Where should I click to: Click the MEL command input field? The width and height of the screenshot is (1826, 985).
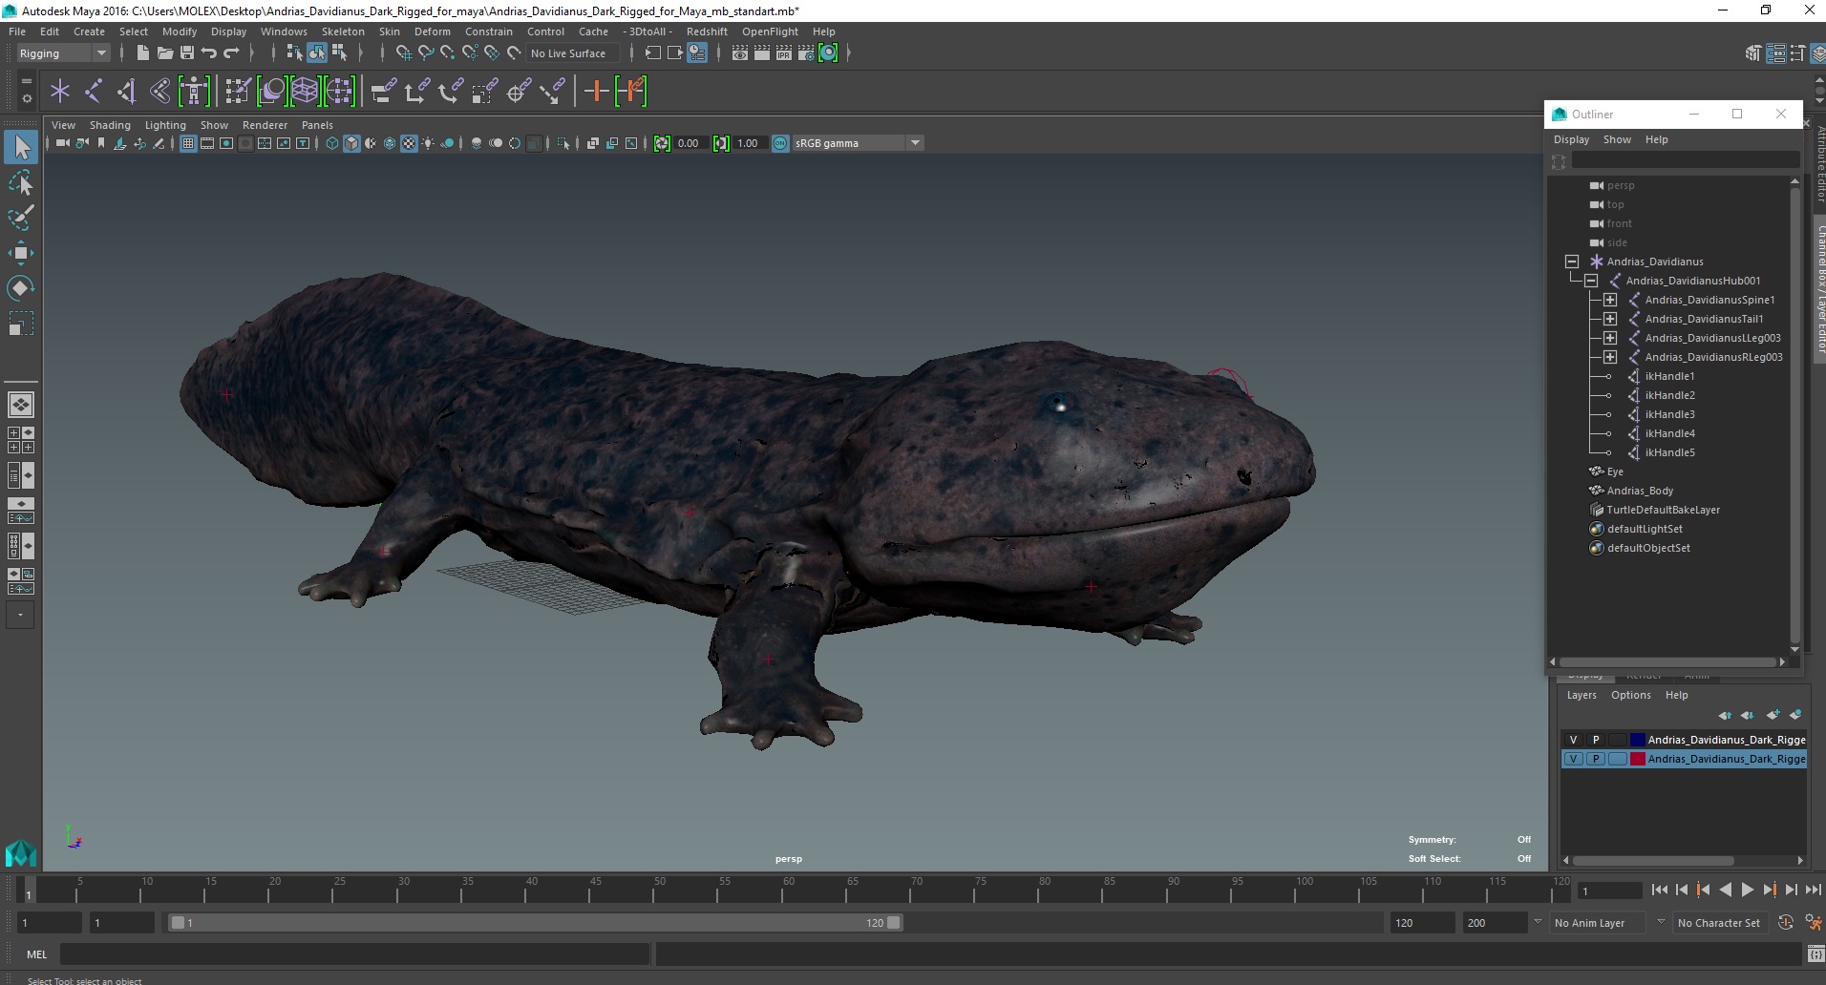point(354,954)
